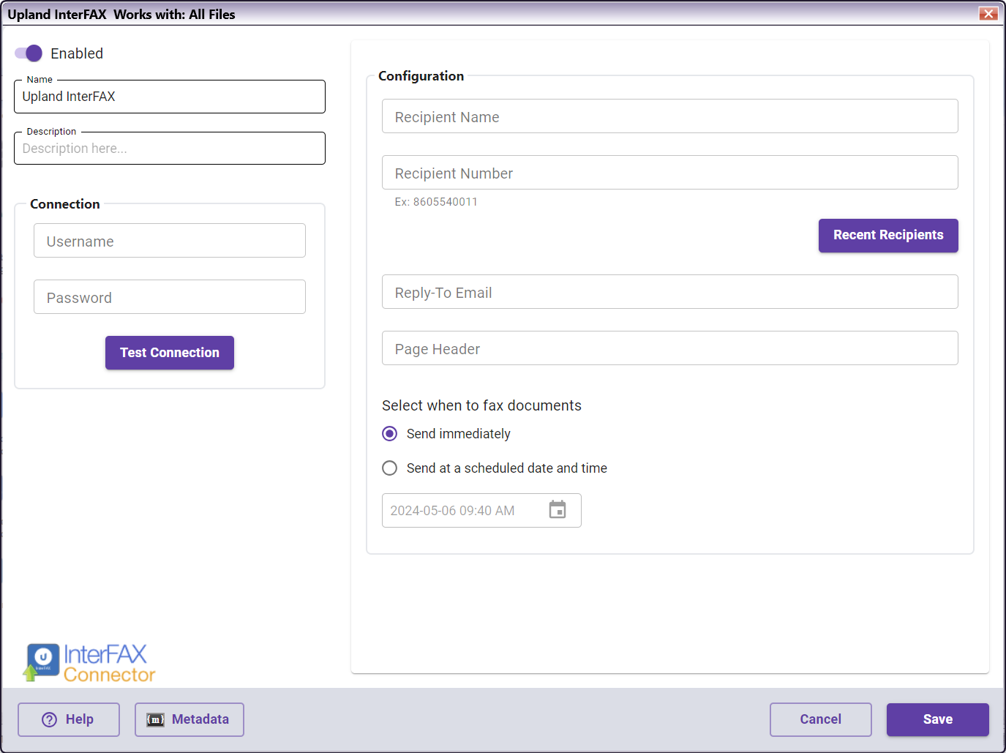
Task: Click the Connection section heading
Action: (x=65, y=204)
